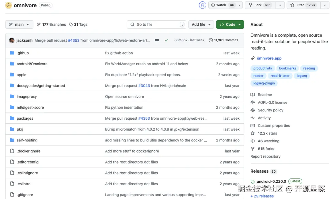The height and width of the screenshot is (199, 331).
Task: Open 'Bump micromatch from 4.0.2' commit
Action: [x=152, y=129]
